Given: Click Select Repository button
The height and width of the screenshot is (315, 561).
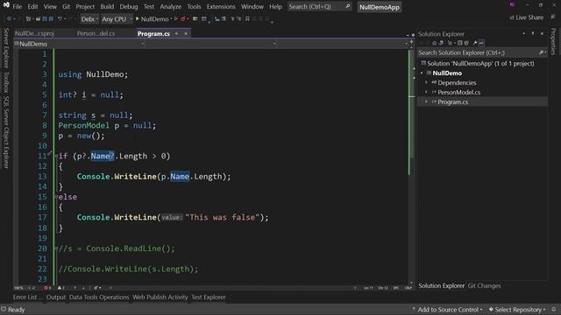Looking at the screenshot, I should pyautogui.click(x=517, y=310).
